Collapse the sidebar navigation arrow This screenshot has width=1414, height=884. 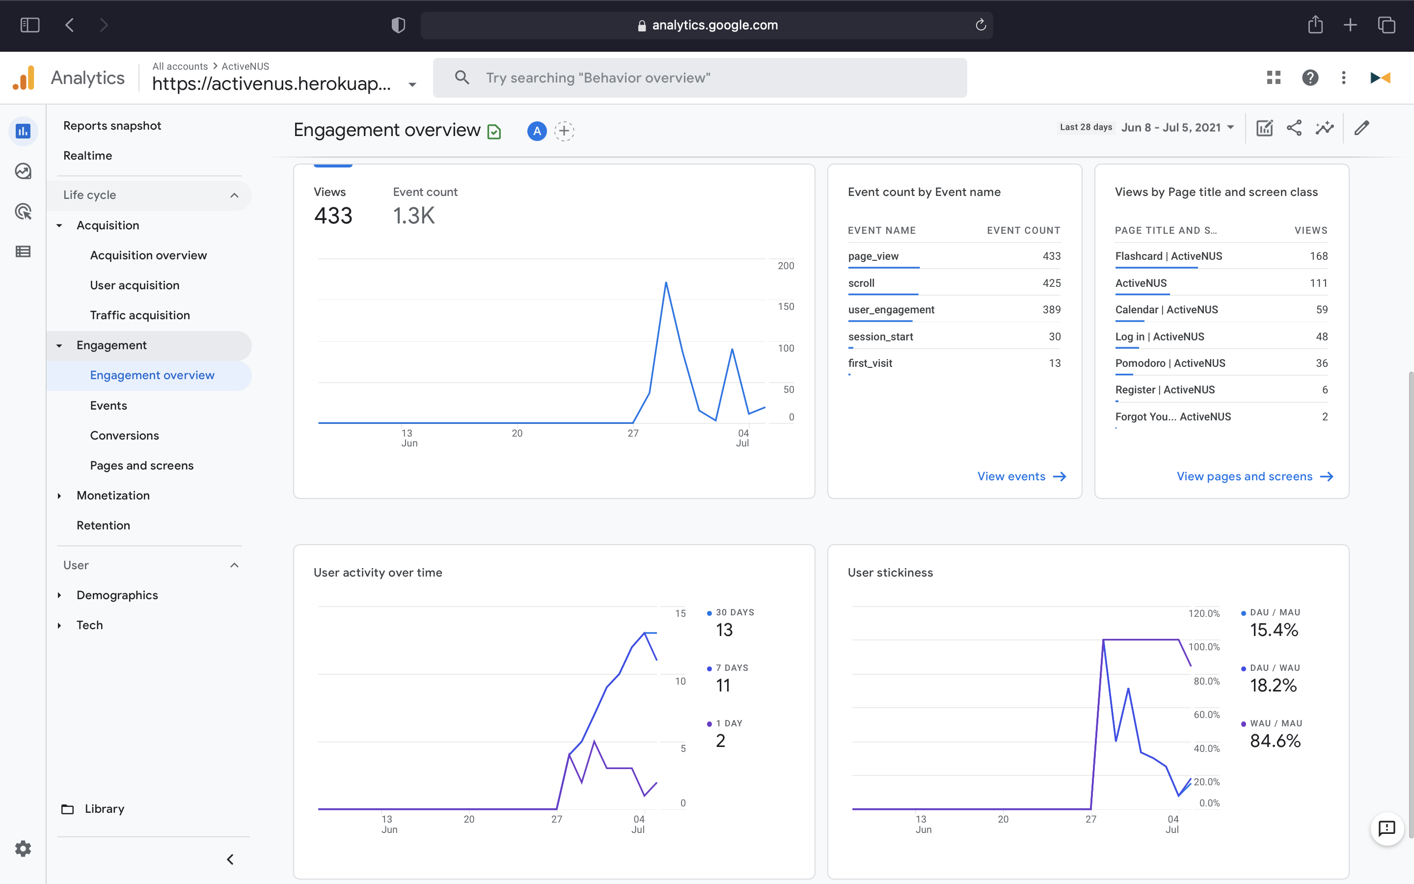tap(230, 859)
